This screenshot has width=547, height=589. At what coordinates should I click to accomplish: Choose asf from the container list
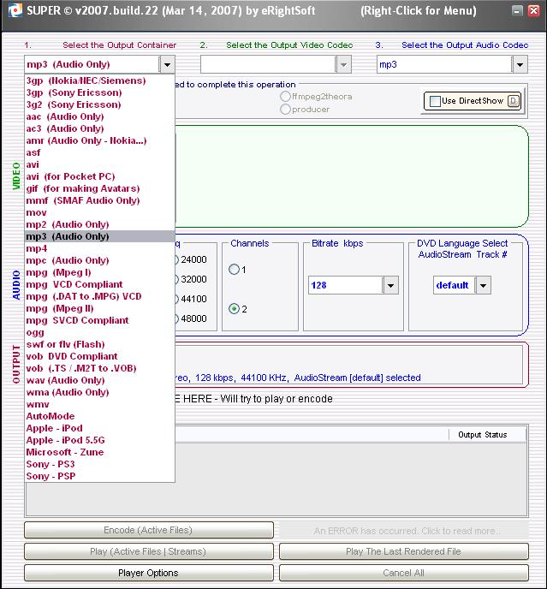99,152
